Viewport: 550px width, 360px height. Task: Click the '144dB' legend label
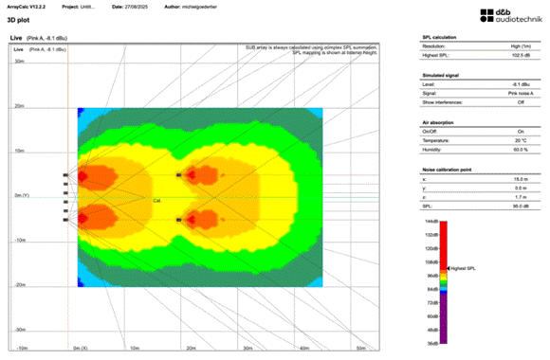click(x=431, y=222)
